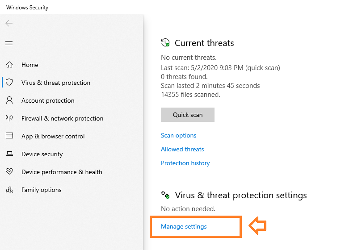The height and width of the screenshot is (250, 362).
Task: View Allowed threats link
Action: [182, 149]
